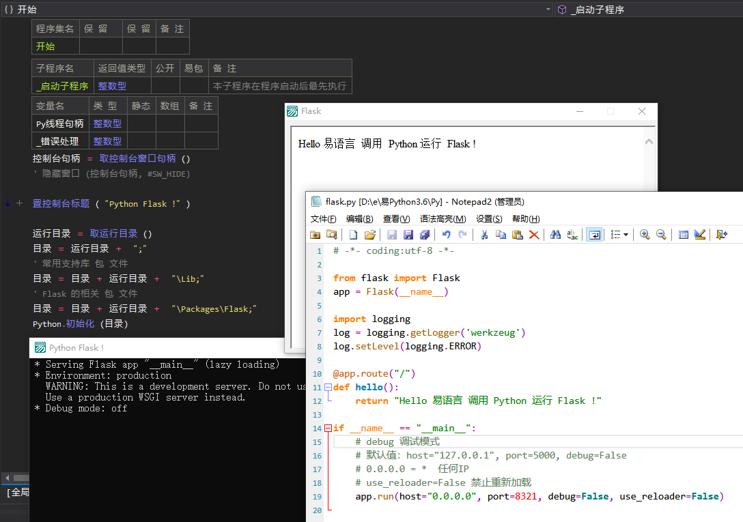This screenshot has width=743, height=522.
Task: Click the red X delete icon
Action: [x=534, y=235]
